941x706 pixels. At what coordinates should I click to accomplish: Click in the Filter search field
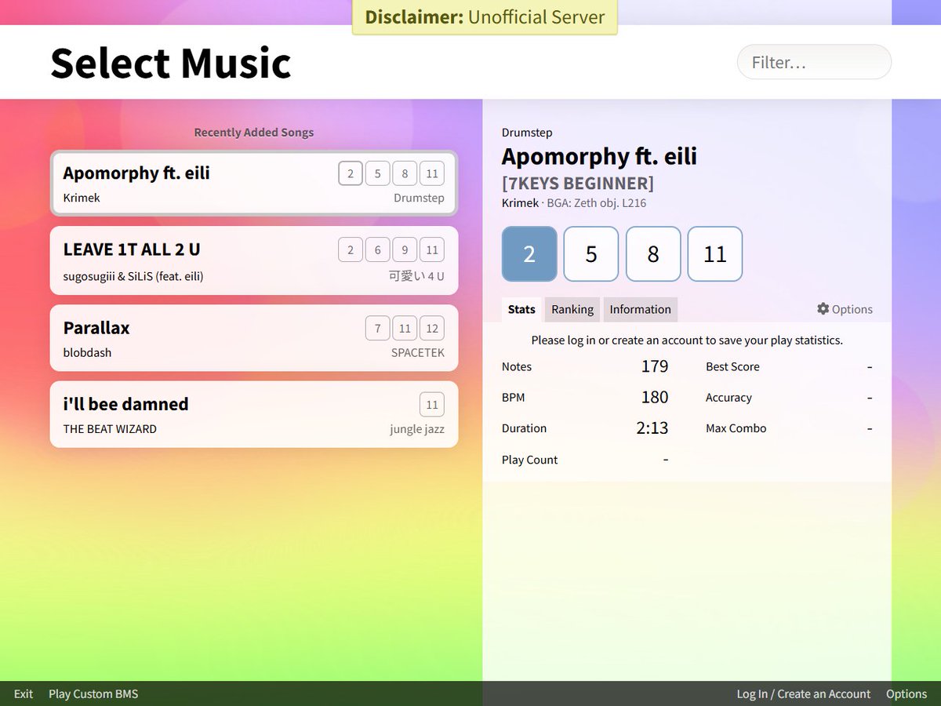(813, 62)
